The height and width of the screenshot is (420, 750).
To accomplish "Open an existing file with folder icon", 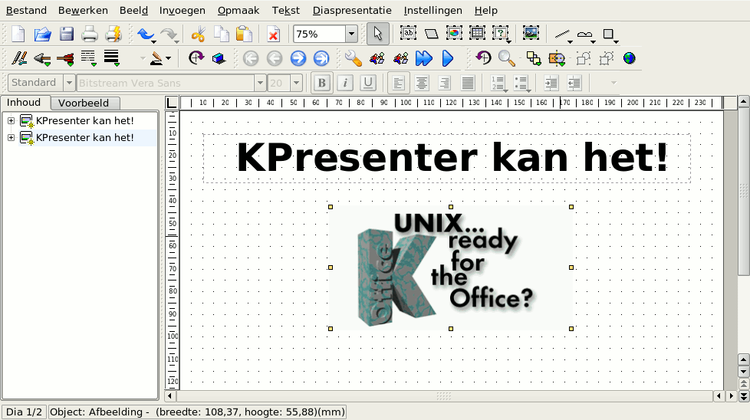I will click(42, 34).
